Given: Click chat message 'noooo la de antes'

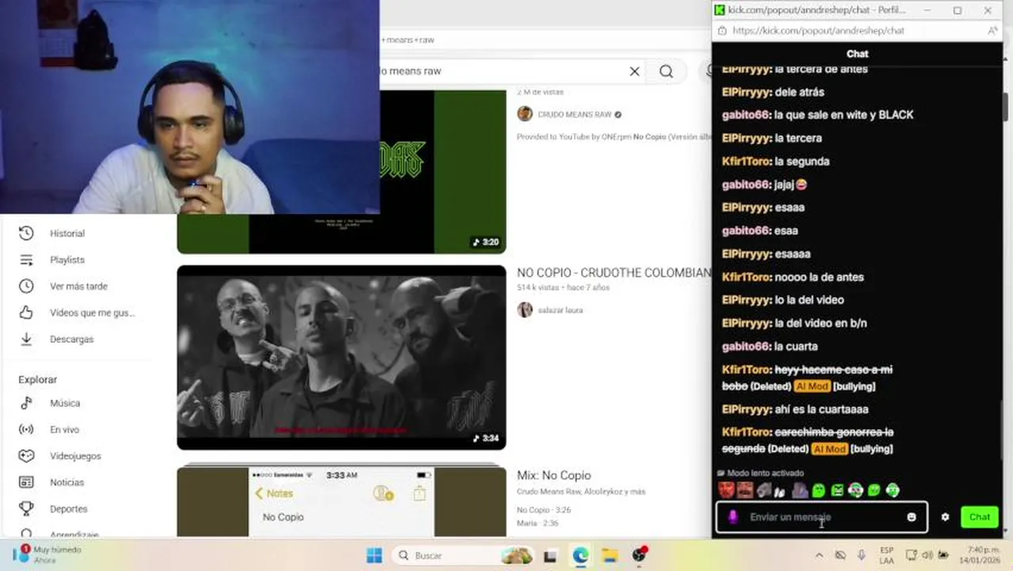Looking at the screenshot, I should (819, 277).
